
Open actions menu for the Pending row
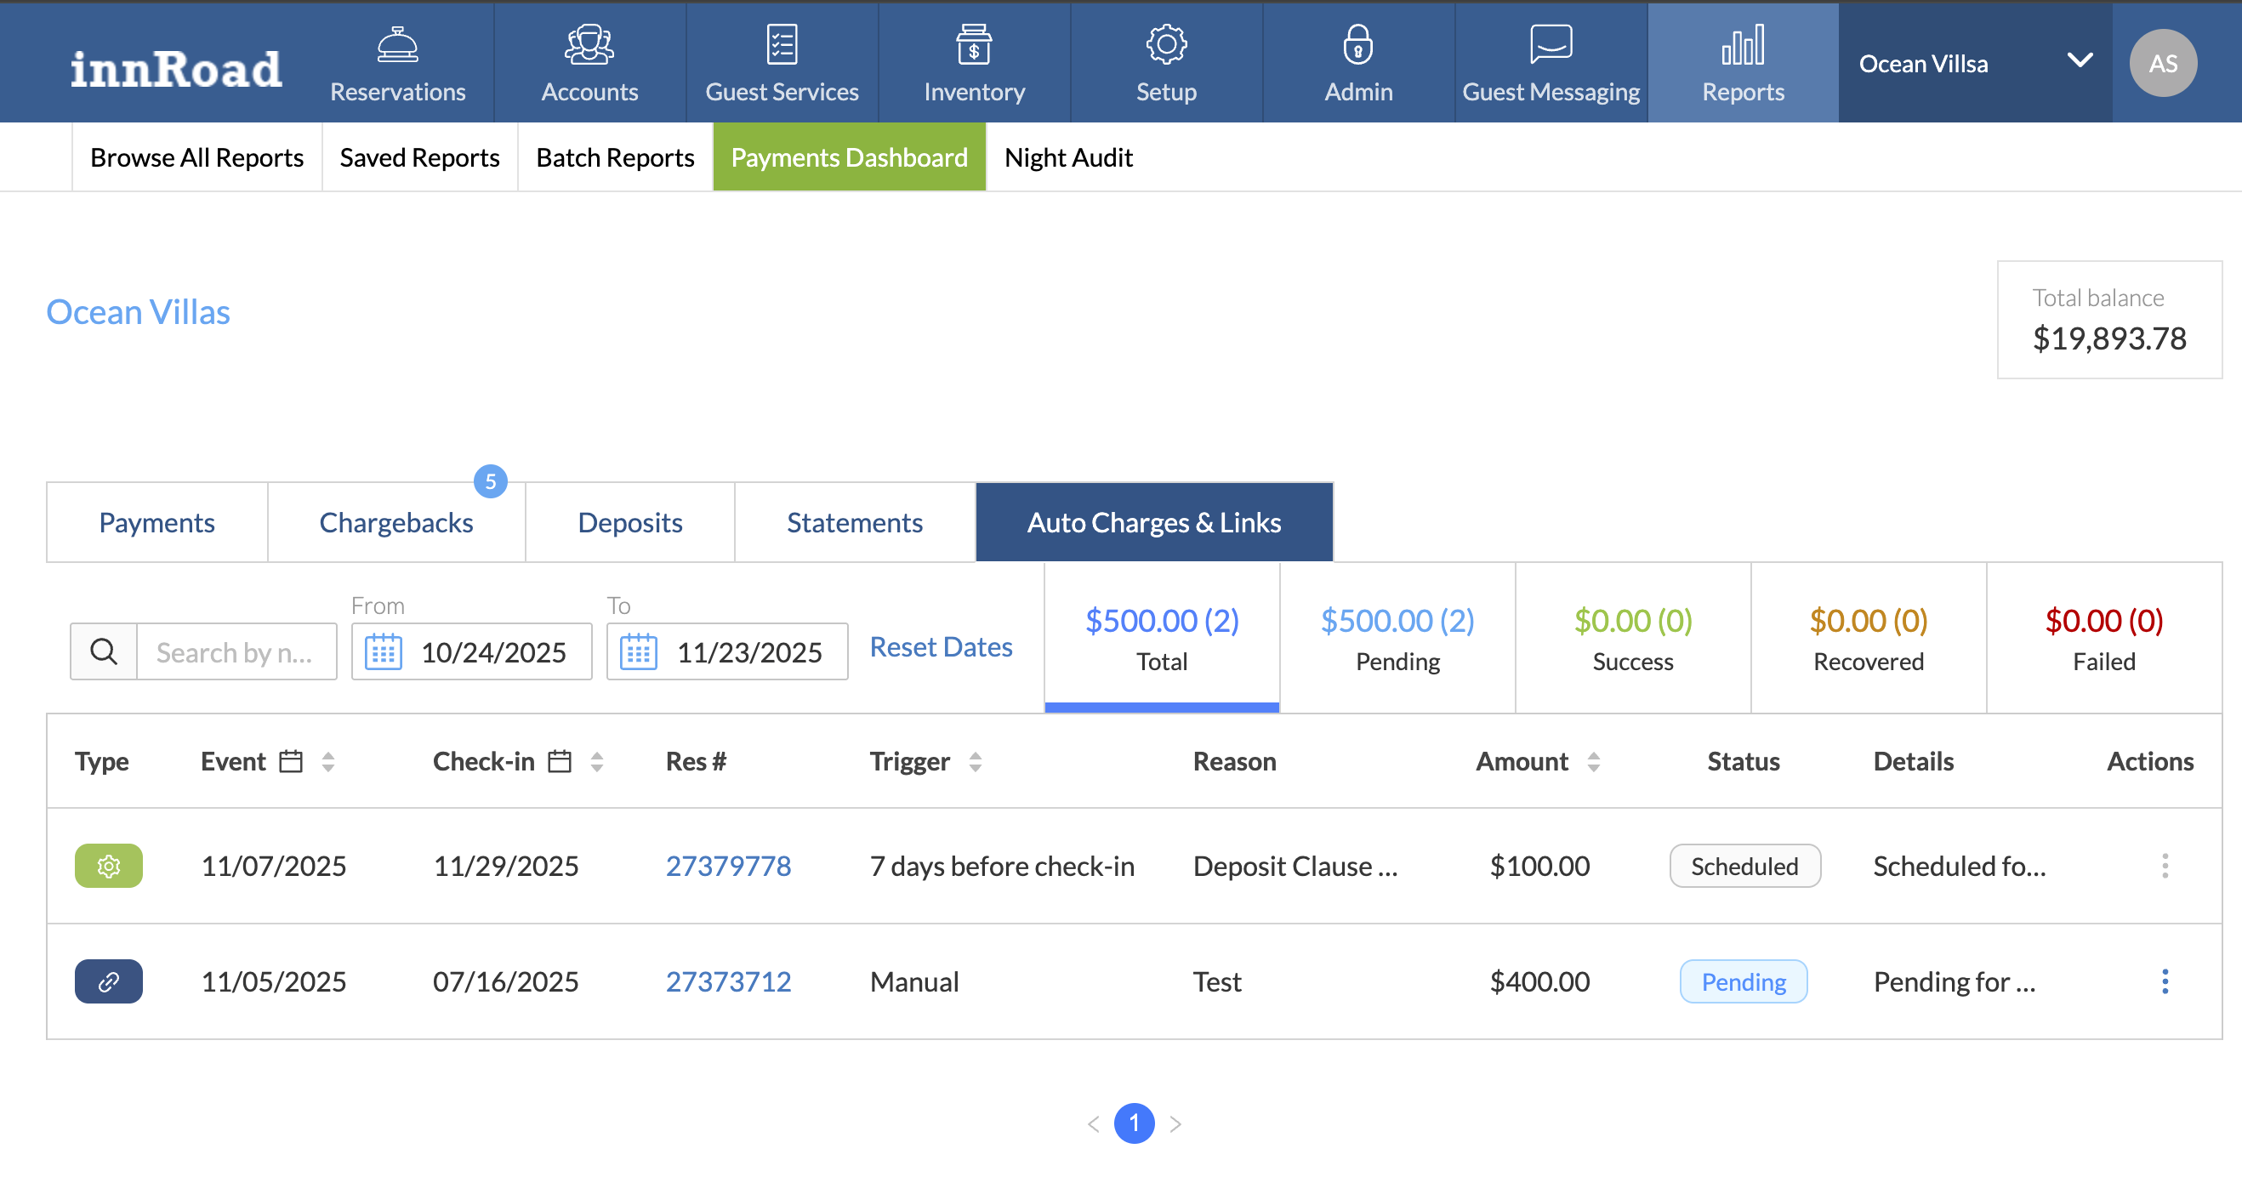pos(2165,981)
